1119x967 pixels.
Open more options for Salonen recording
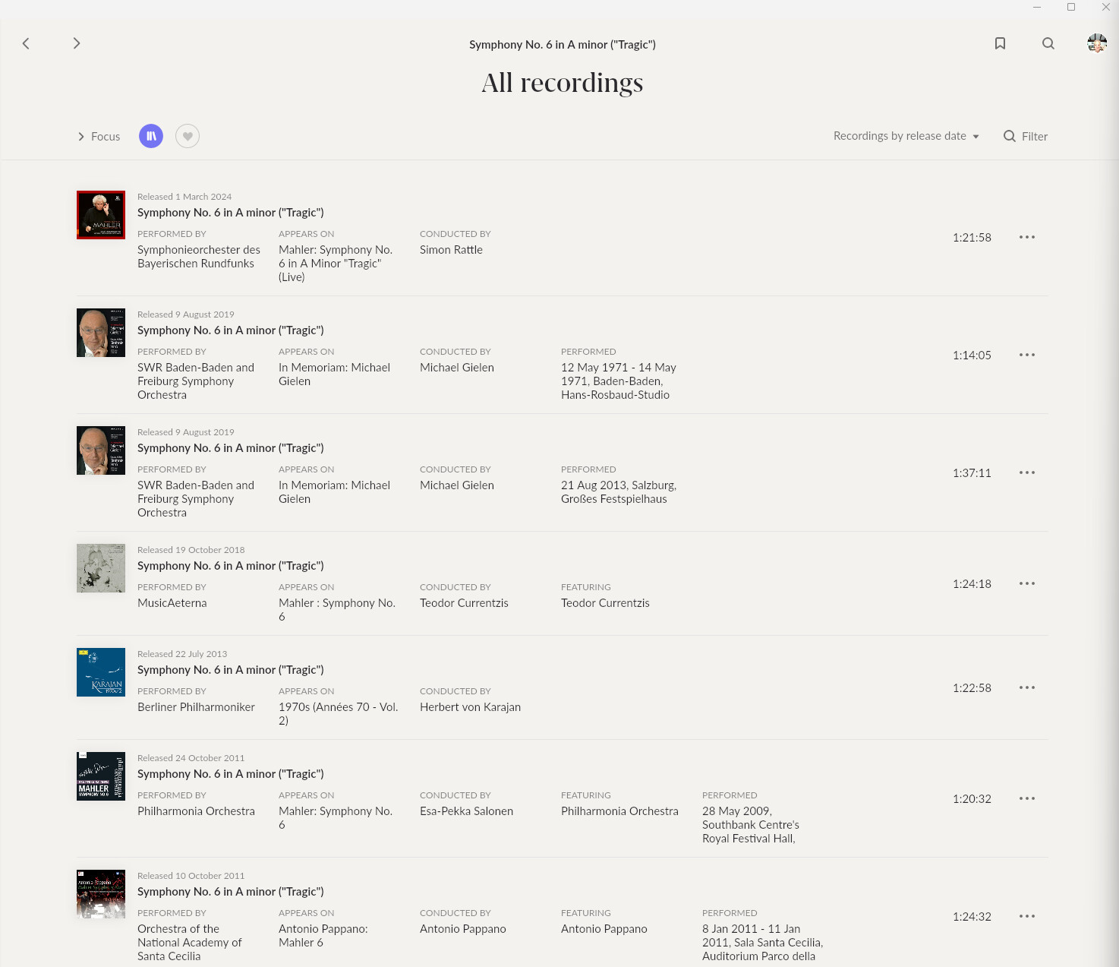(1027, 798)
